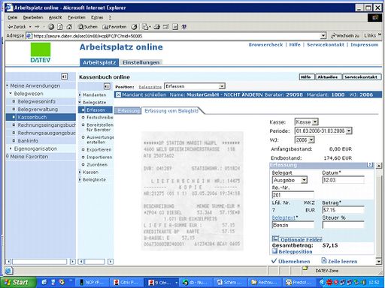
Task: Click the Belegtext link label
Action: click(283, 217)
